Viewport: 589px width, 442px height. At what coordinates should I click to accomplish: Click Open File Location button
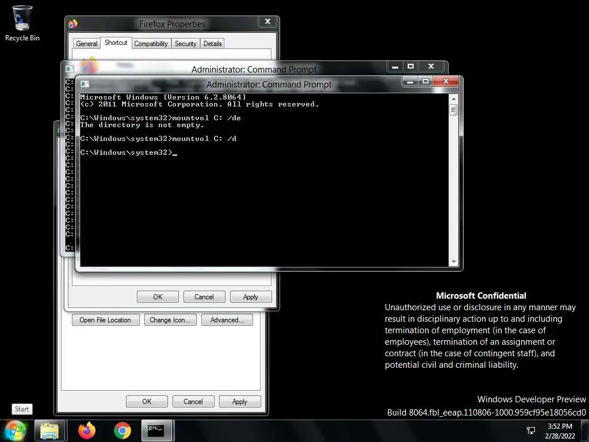106,320
